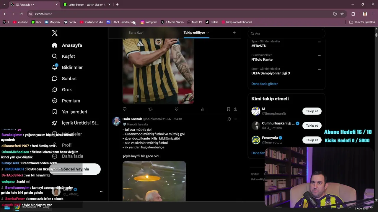Image resolution: width=378 pixels, height=212 pixels.
Task: Click the Gönderi yayınla button
Action: [75, 169]
